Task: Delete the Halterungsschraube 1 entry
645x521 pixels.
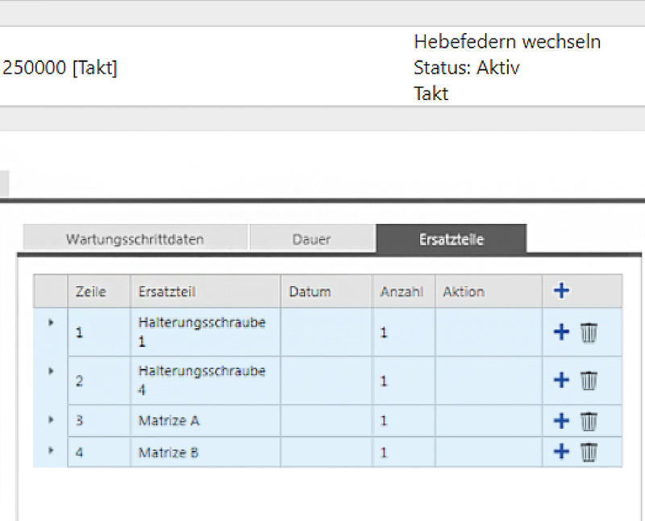Action: coord(589,331)
